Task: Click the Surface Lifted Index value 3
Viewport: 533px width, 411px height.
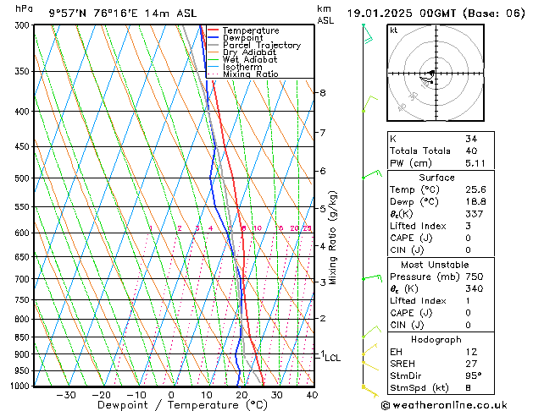Action: pos(468,226)
